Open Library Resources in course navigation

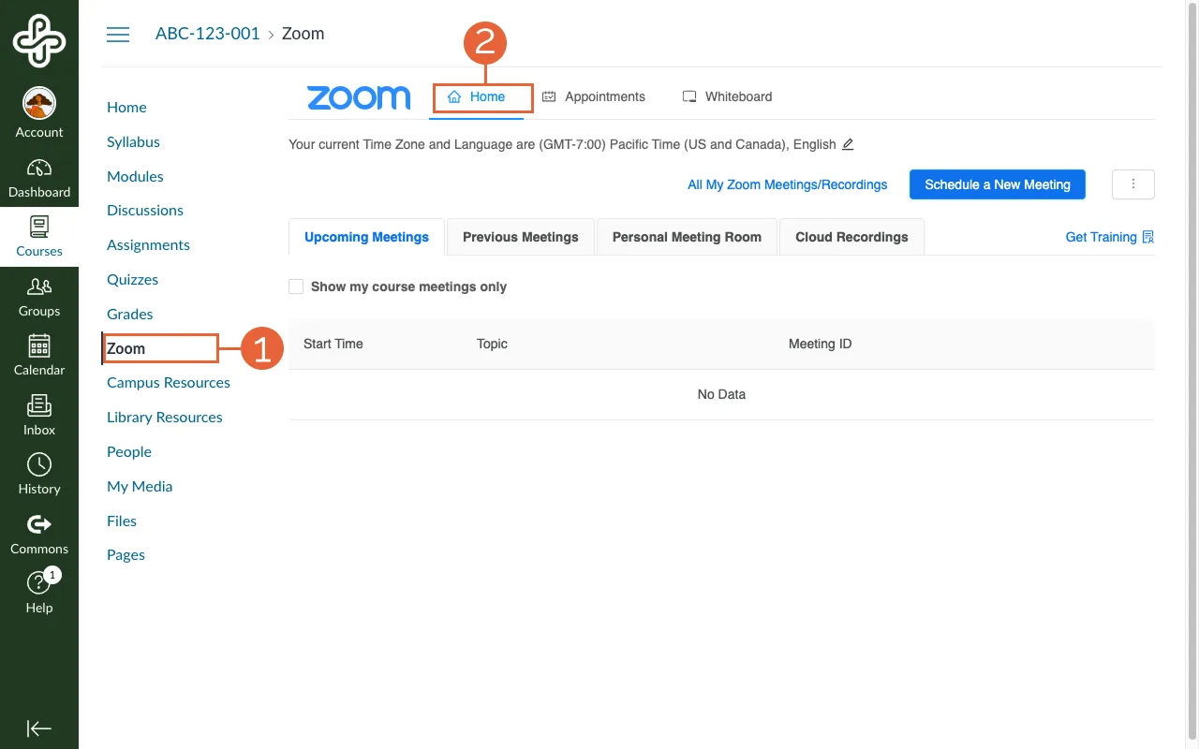[x=165, y=418]
